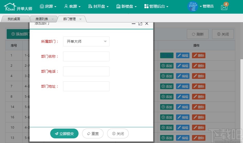
Task: Open the 新楼盘 menu
Action: coord(126,6)
